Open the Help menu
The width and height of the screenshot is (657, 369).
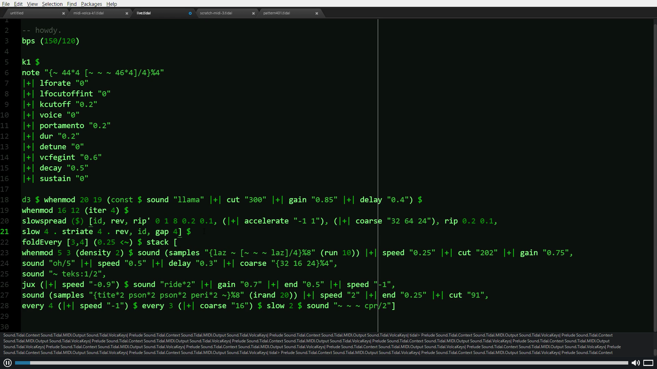(112, 4)
